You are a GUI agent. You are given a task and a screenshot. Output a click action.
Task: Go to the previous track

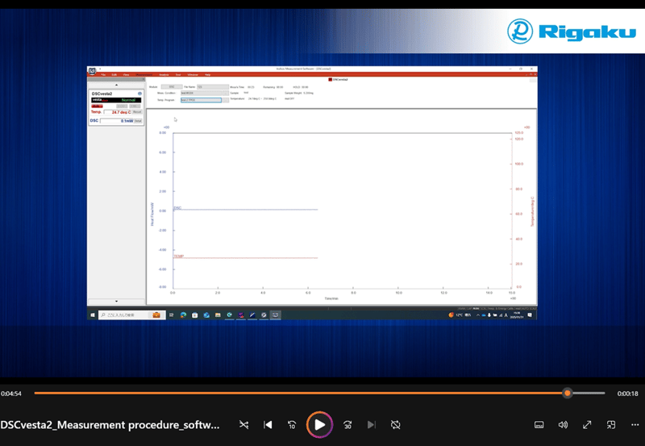[268, 424]
